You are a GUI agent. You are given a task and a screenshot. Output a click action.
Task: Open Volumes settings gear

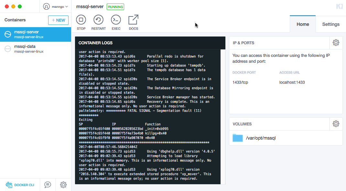tap(336, 124)
